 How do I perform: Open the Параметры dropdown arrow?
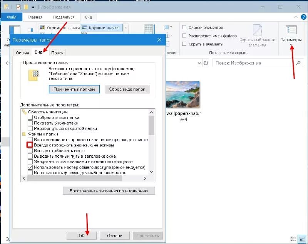click(291, 44)
